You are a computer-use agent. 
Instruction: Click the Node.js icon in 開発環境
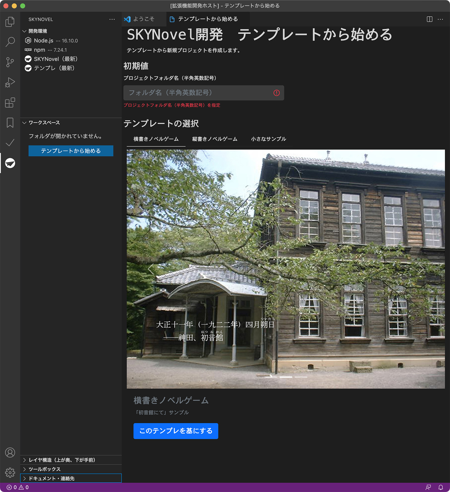point(28,41)
